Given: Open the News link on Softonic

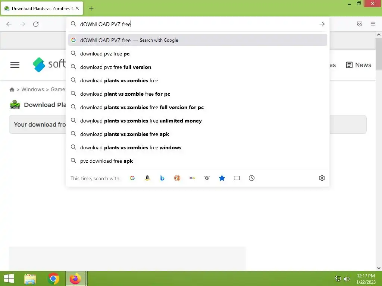Looking at the screenshot, I should click(x=358, y=65).
